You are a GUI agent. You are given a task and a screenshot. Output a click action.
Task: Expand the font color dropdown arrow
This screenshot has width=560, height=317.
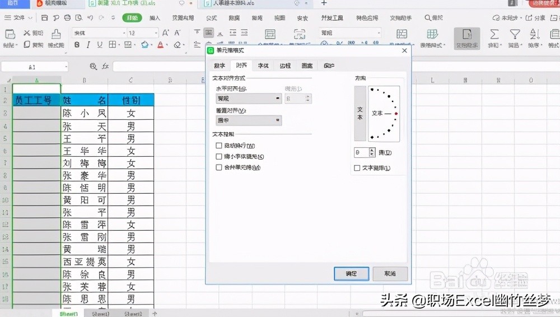tap(167, 45)
